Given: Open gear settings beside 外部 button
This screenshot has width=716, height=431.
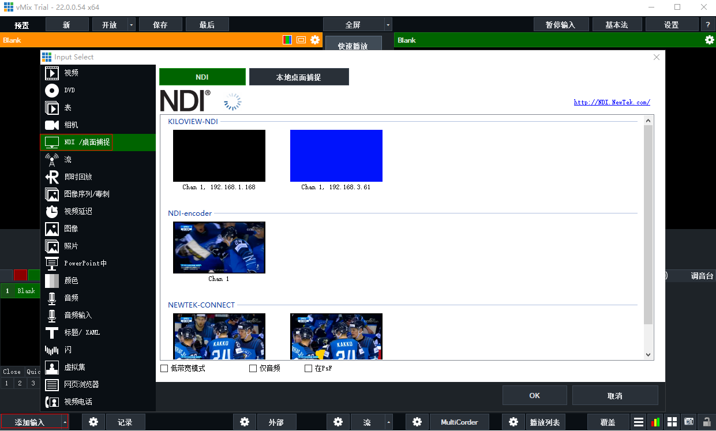Looking at the screenshot, I should (x=245, y=422).
